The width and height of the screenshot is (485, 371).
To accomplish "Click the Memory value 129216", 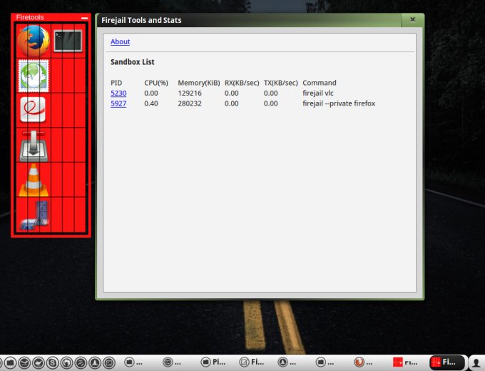I will [x=190, y=93].
